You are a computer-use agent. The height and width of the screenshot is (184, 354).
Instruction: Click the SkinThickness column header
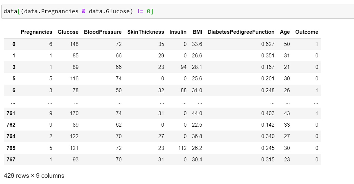(146, 32)
